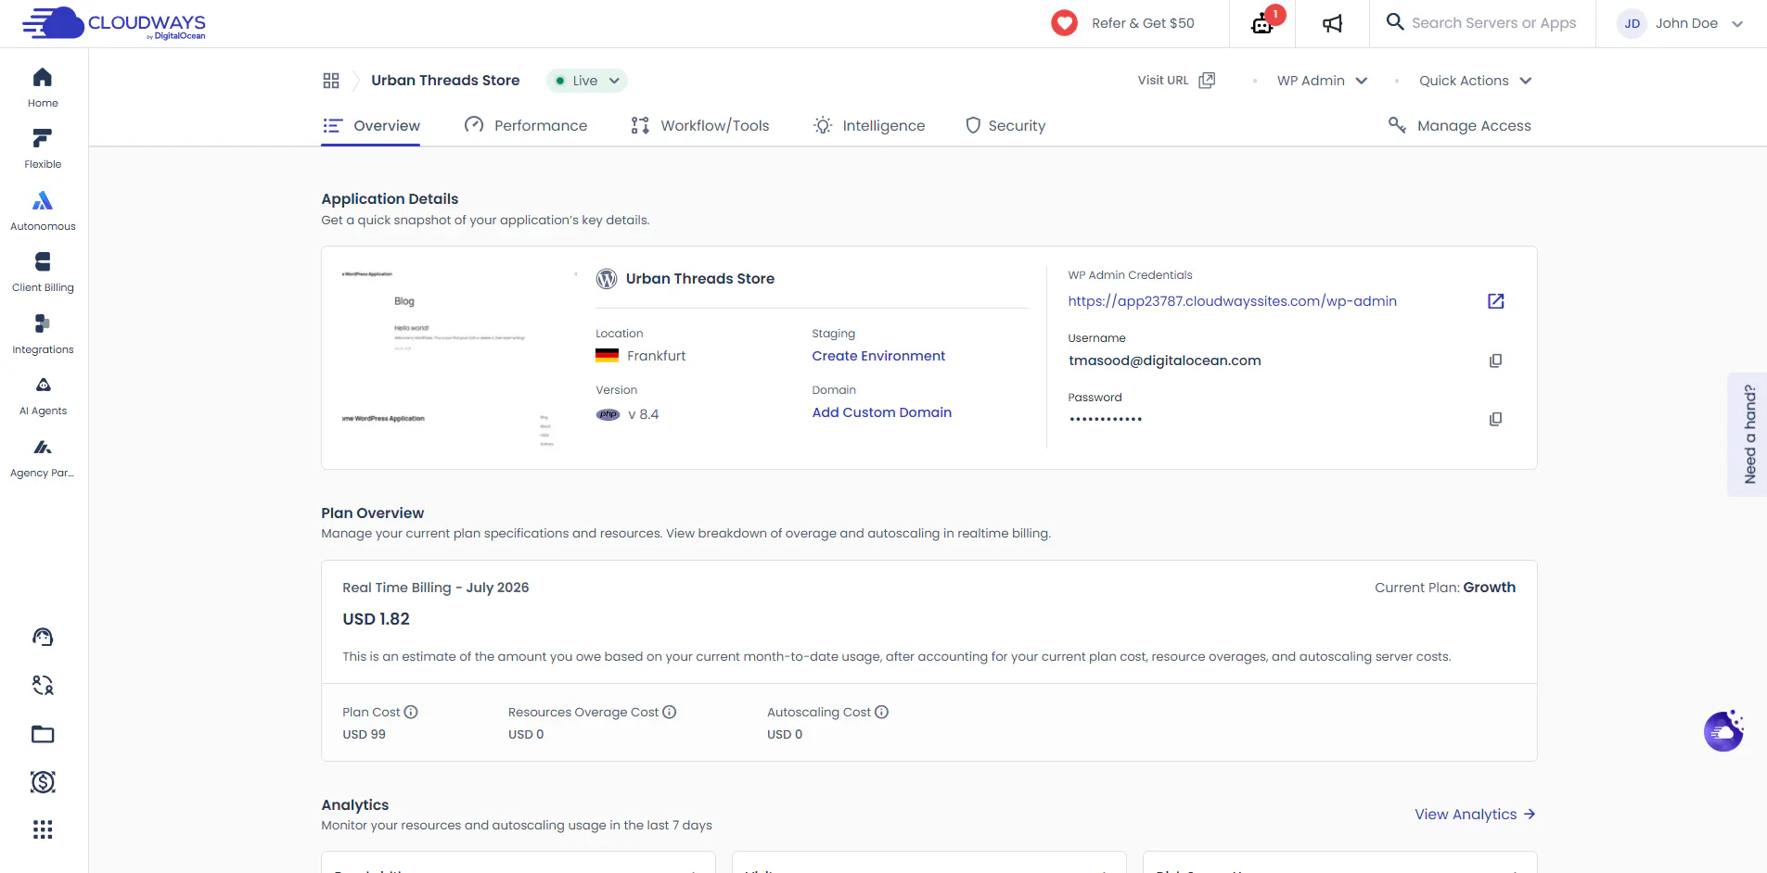
Task: Open Agency Partnership sidebar icon
Action: tap(43, 458)
